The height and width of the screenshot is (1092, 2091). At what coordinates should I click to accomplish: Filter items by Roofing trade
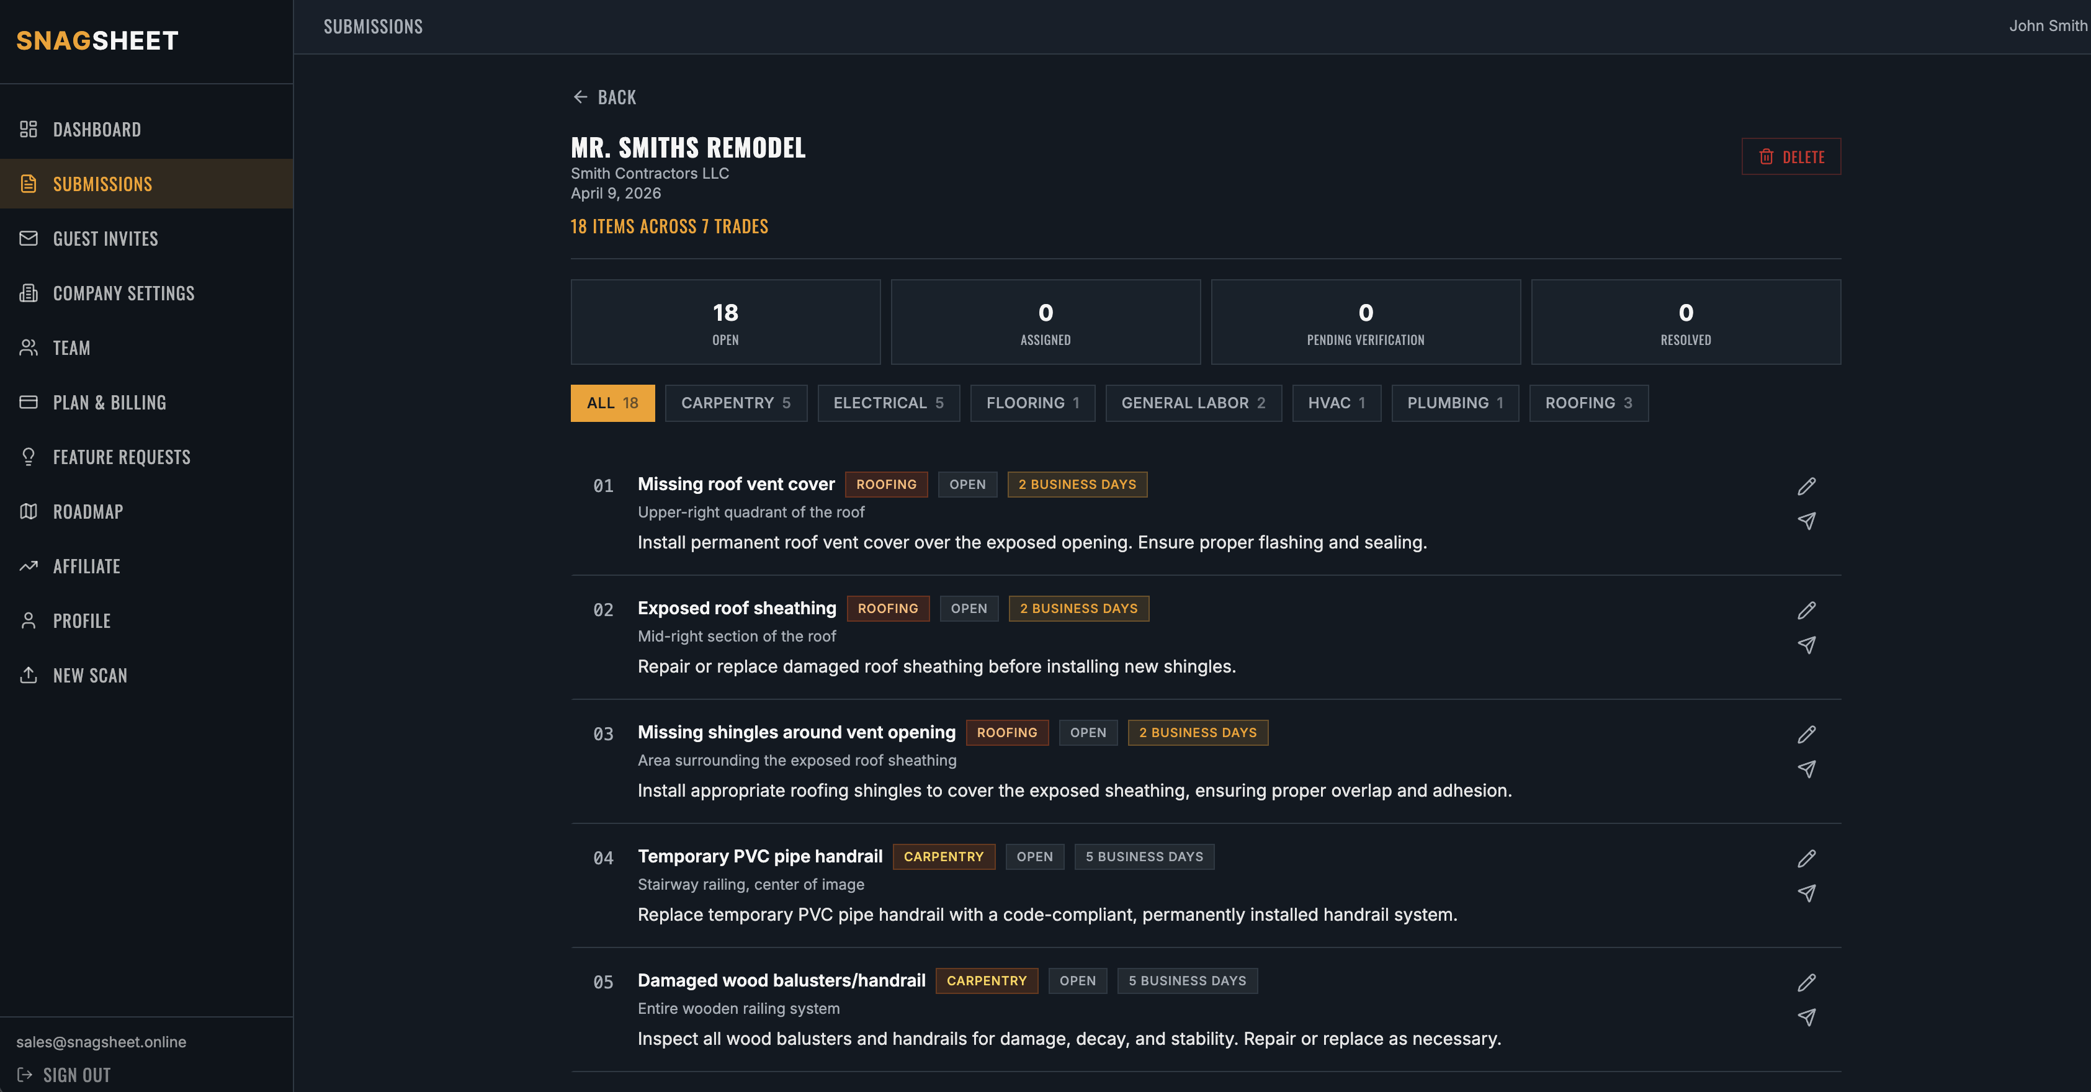(x=1590, y=403)
